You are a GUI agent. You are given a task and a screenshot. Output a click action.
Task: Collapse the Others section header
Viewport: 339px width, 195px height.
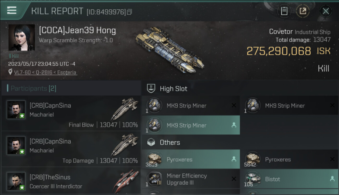pos(240,142)
